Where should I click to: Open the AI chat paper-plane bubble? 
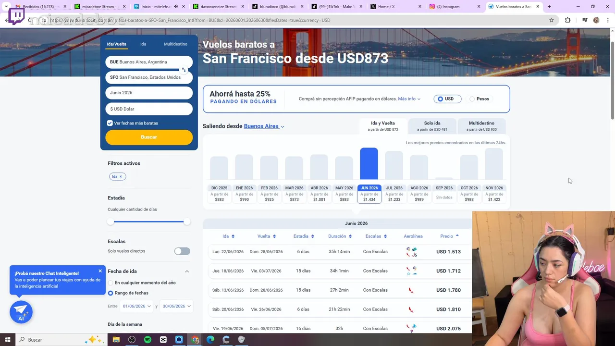pos(21,312)
